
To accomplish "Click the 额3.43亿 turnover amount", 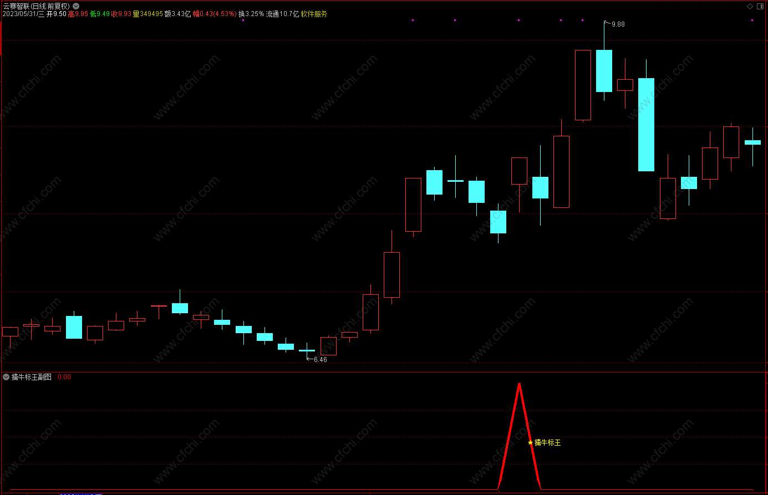I will pyautogui.click(x=177, y=14).
